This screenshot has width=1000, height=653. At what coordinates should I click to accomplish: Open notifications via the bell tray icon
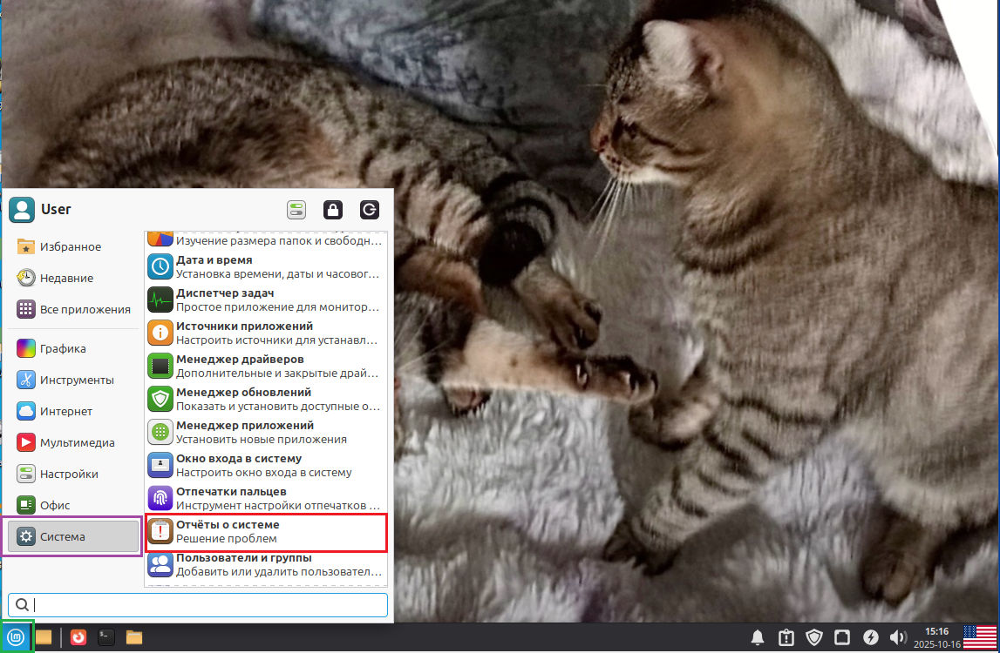coord(758,636)
